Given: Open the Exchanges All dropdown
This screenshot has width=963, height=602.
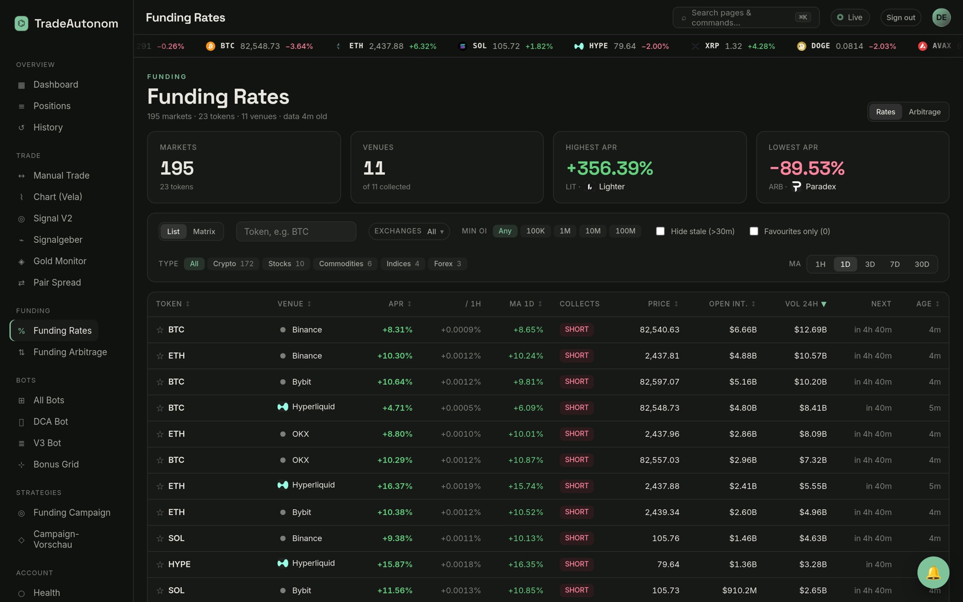Looking at the screenshot, I should click(409, 231).
